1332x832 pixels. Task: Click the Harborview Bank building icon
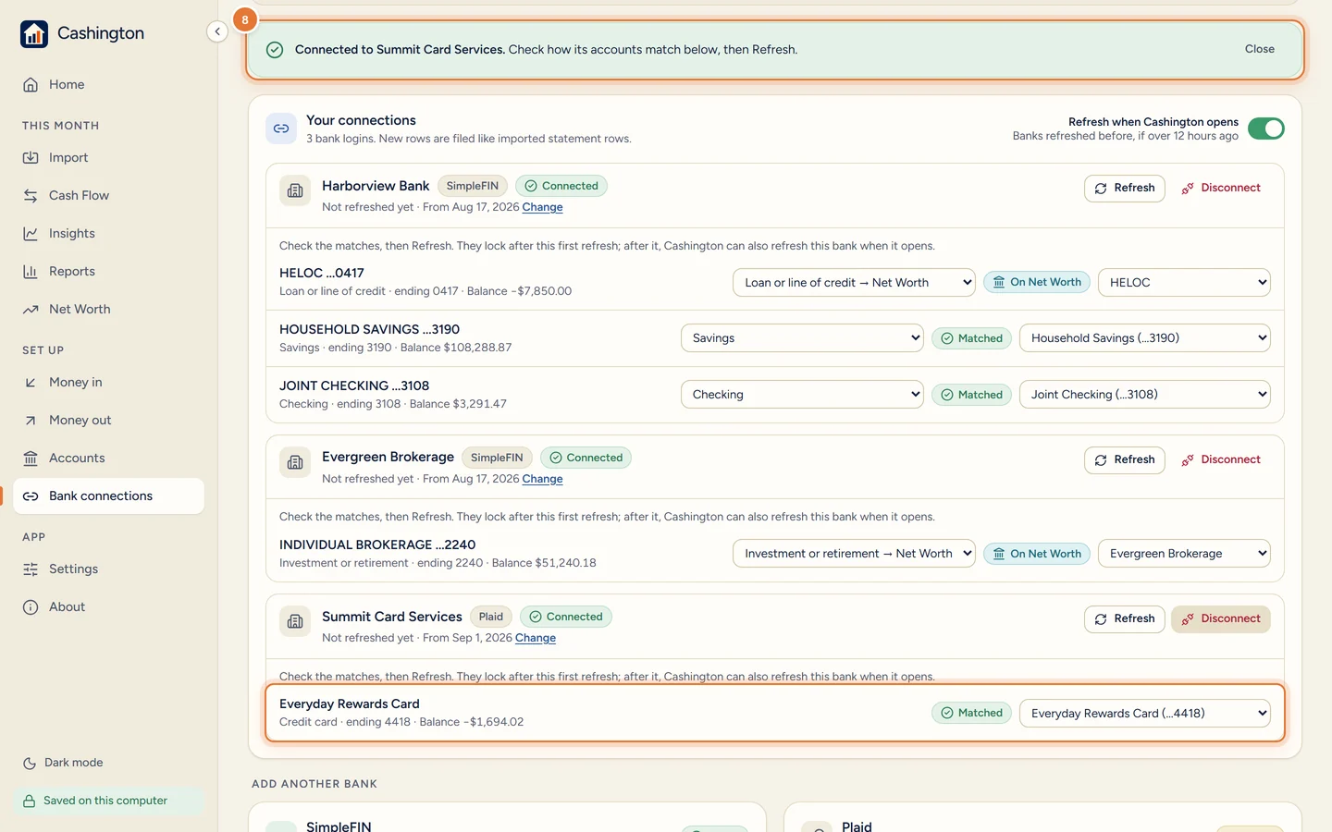(x=295, y=190)
